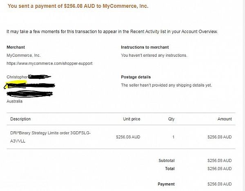Click the Total amount $256.08 AUD

219,169
